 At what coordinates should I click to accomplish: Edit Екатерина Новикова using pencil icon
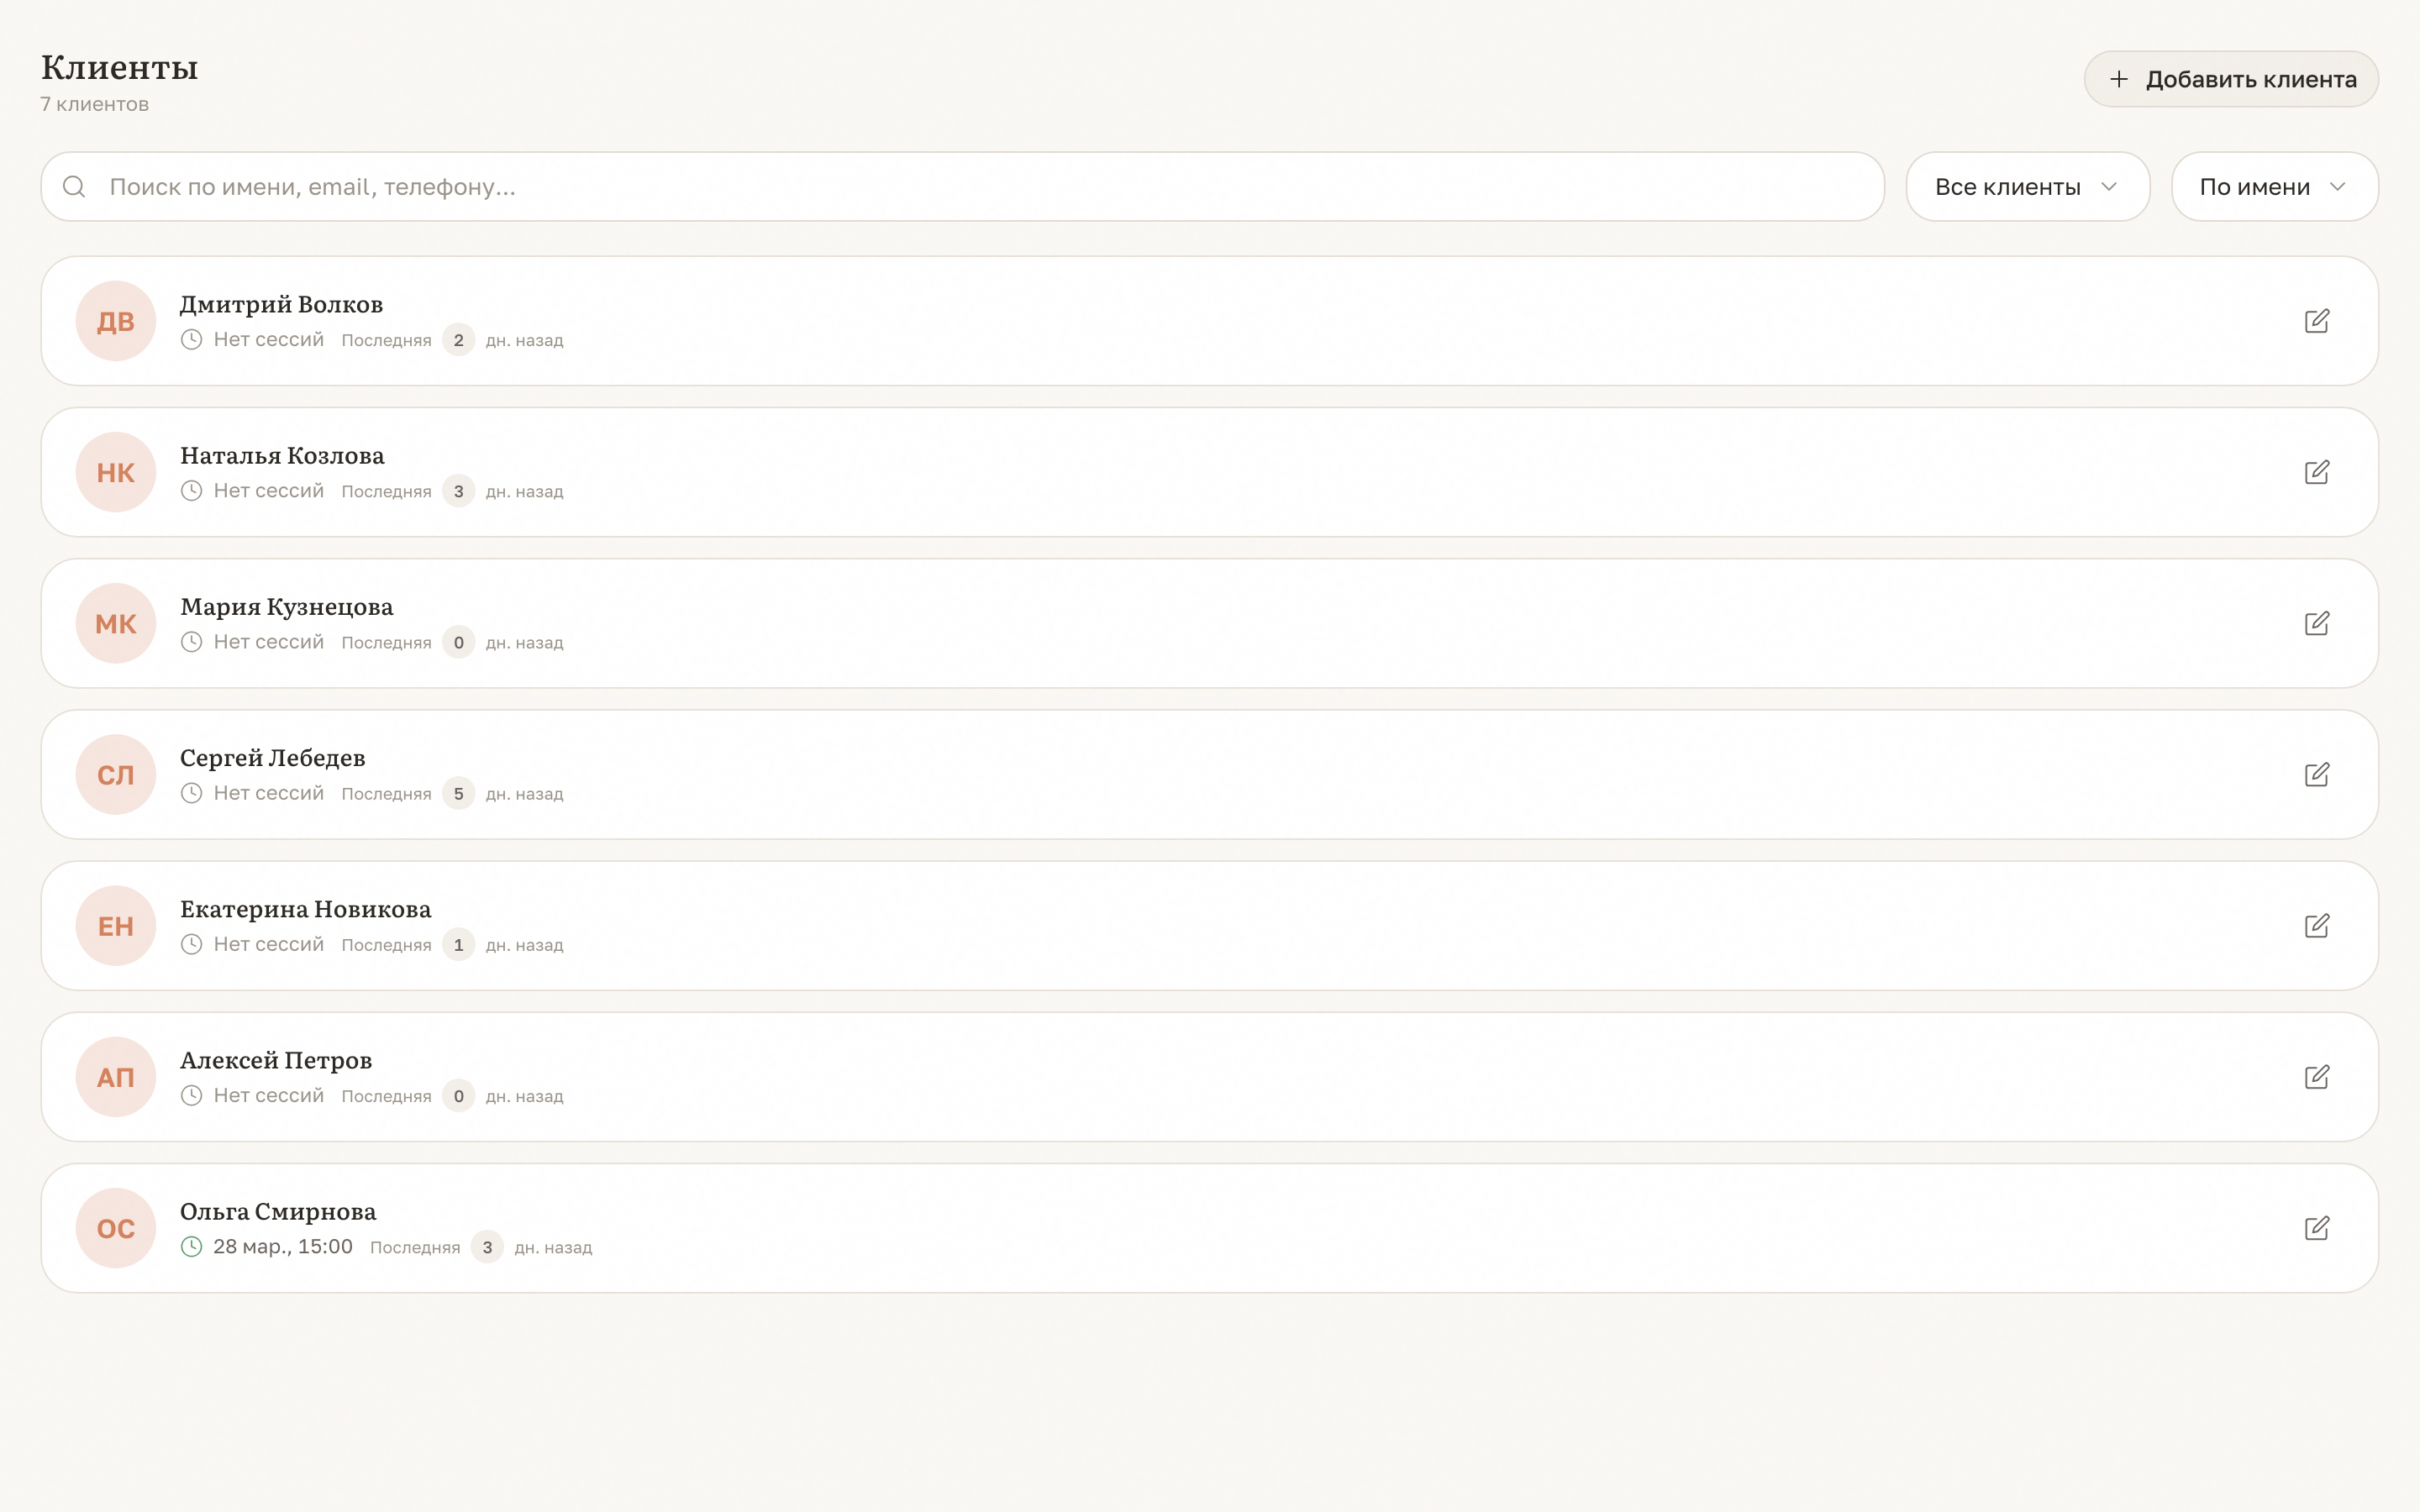coord(2316,926)
